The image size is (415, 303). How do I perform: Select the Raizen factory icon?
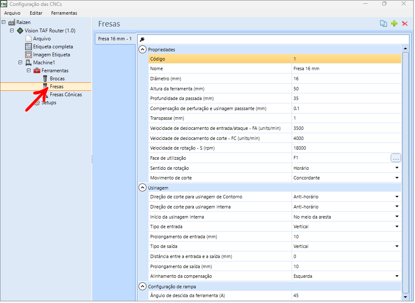(x=12, y=22)
